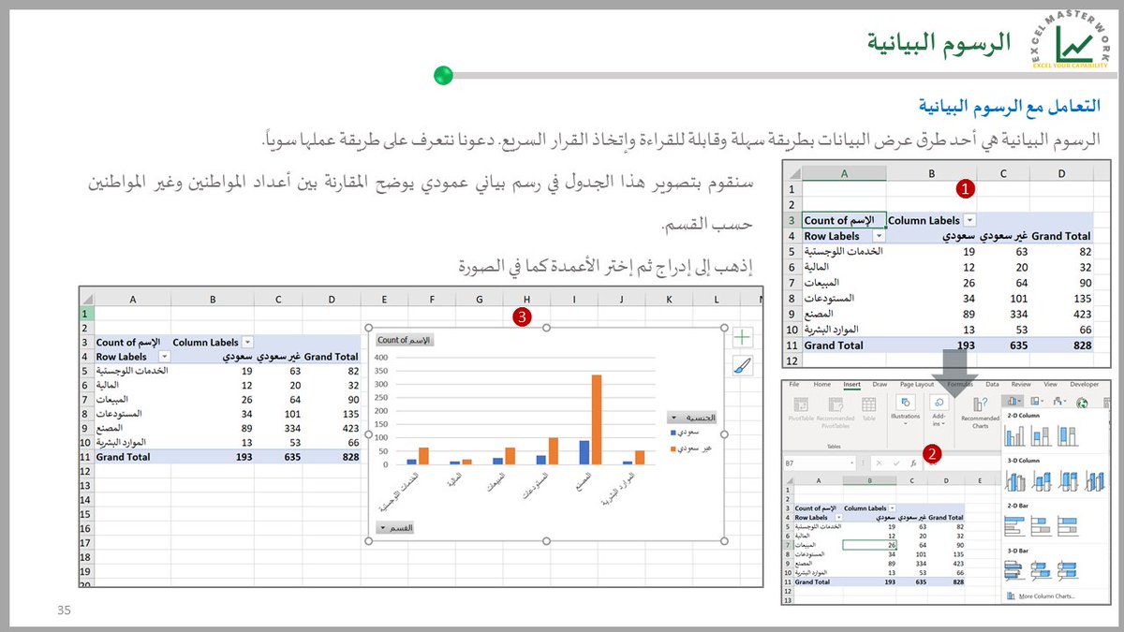Image resolution: width=1124 pixels, height=632 pixels.
Task: Open the File tab
Action: click(793, 384)
